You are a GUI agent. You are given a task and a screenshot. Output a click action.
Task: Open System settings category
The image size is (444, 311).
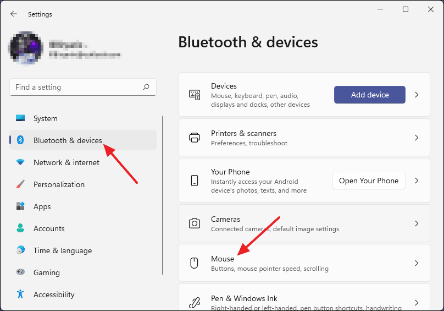[83, 118]
